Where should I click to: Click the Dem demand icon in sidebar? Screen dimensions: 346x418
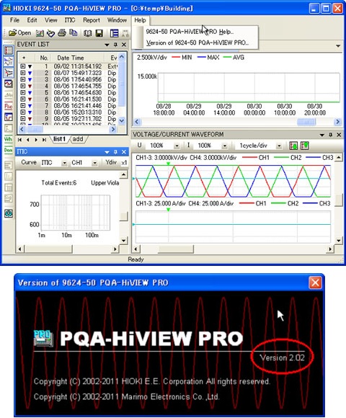click(8, 151)
